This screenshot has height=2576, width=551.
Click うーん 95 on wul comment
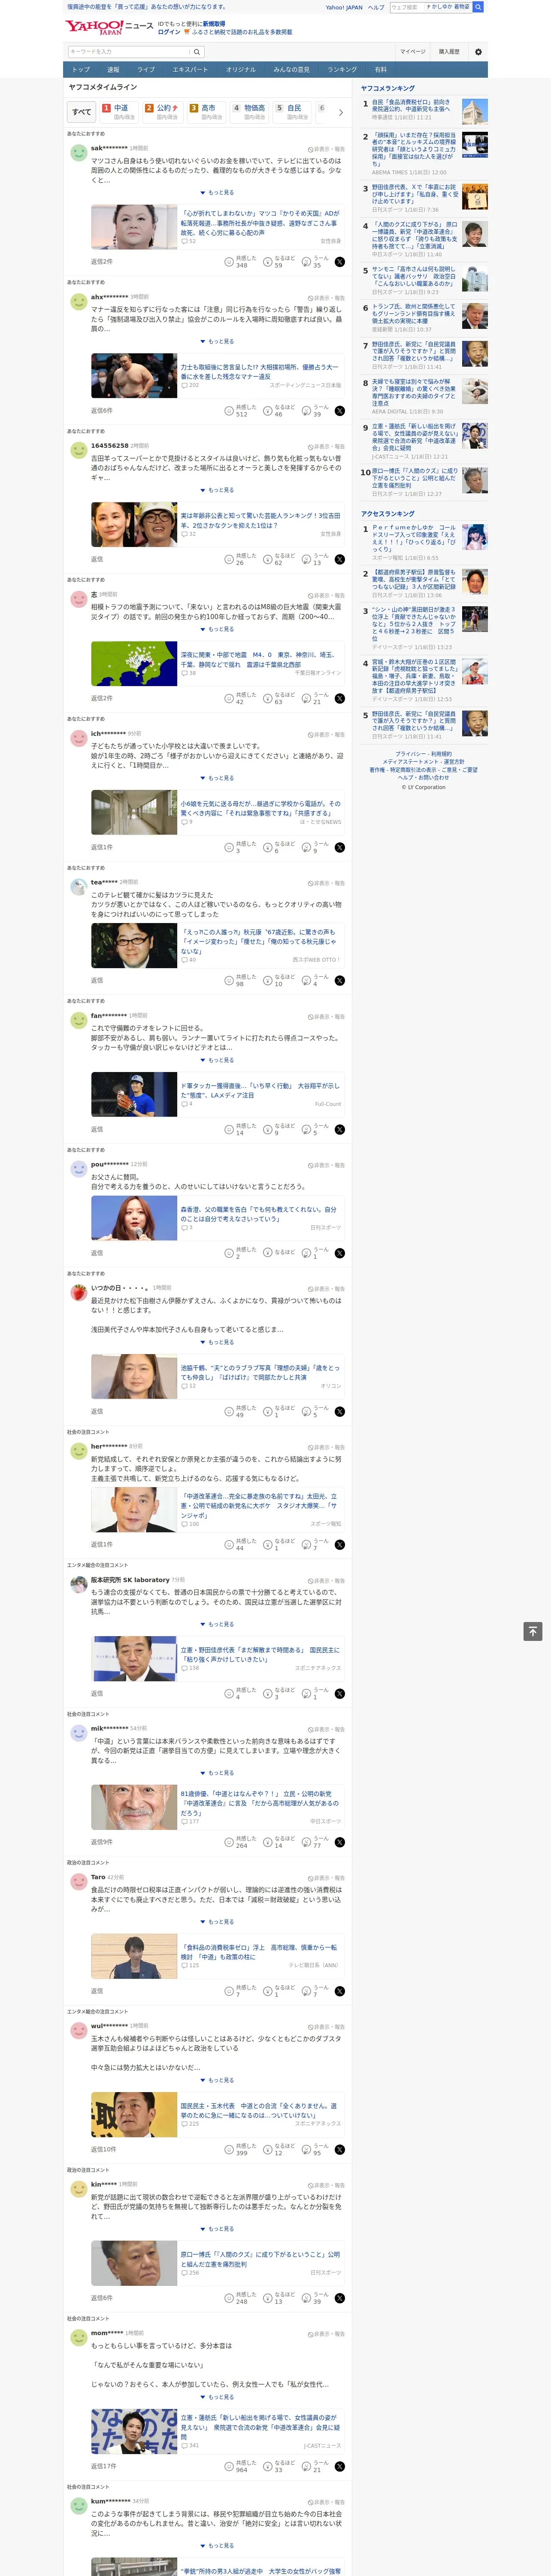click(x=316, y=2149)
